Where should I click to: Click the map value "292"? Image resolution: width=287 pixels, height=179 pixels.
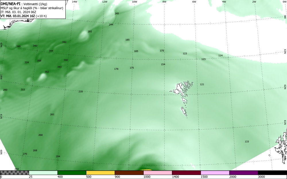pyautogui.click(x=90, y=31)
